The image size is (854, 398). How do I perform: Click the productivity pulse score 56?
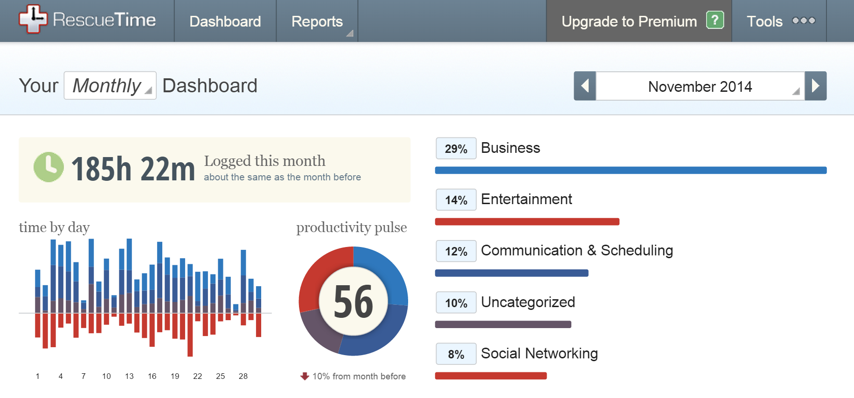[354, 301]
